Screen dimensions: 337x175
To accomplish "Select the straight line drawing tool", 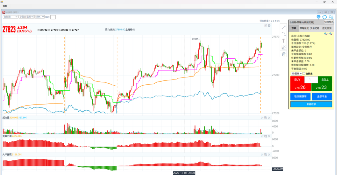I will click(283, 27).
